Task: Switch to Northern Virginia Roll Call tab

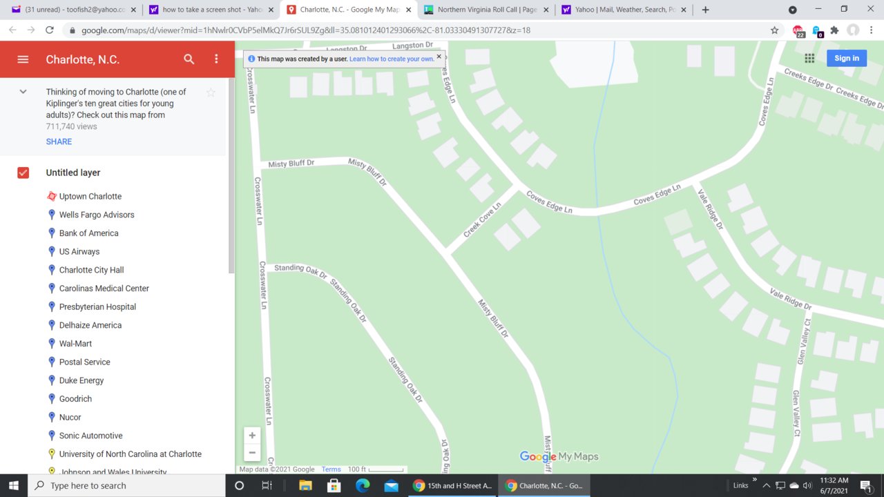Action: click(486, 10)
